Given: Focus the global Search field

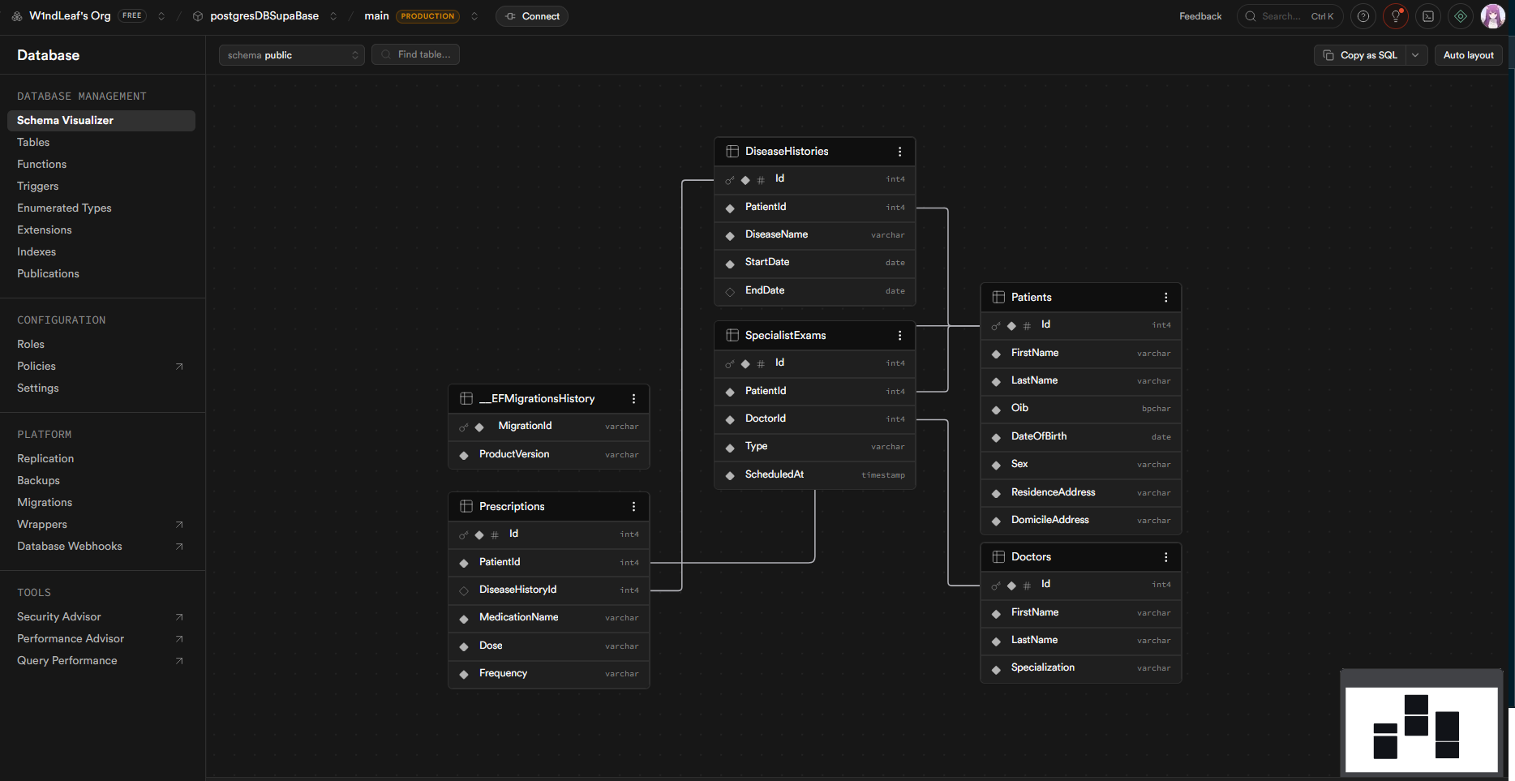Looking at the screenshot, I should point(1290,16).
